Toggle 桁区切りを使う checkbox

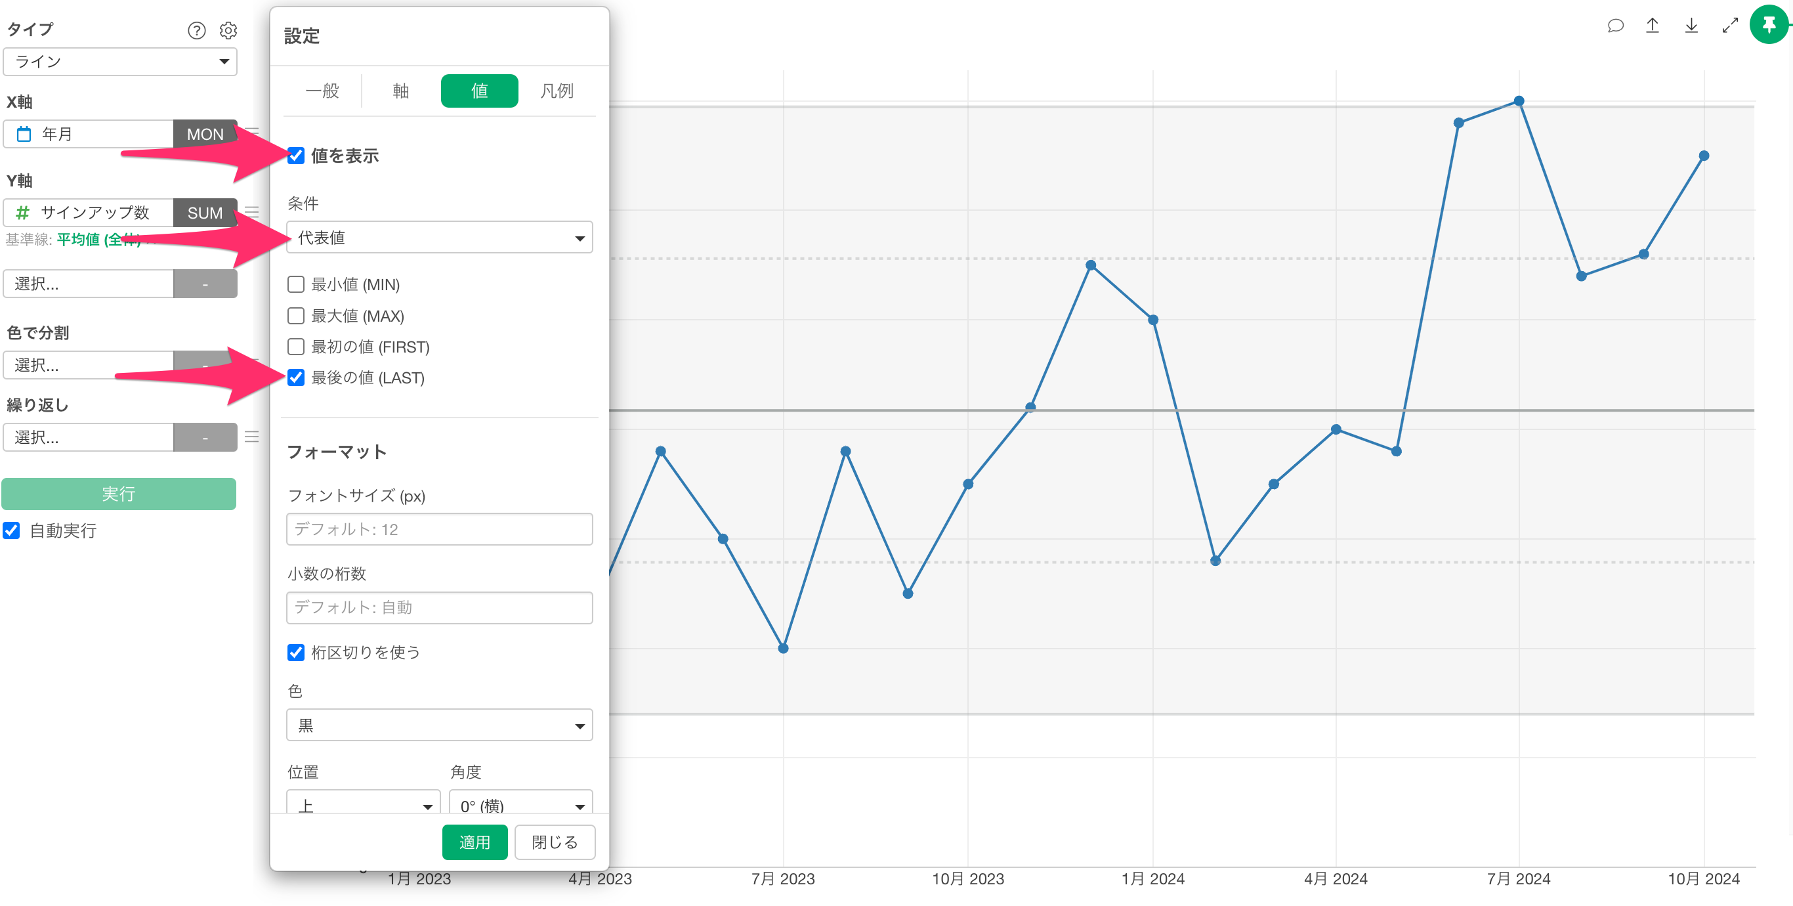tap(297, 652)
